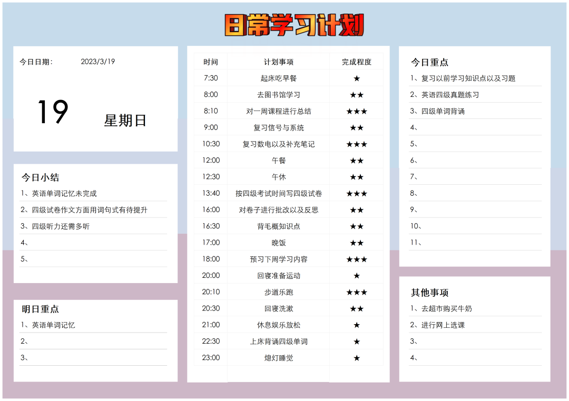Screen dimensions: 569x401
Task: Select the date cell 2023/3/19
Action: coord(97,62)
